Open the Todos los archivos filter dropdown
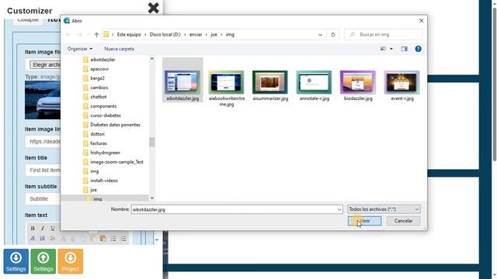497x279 pixels. (384, 209)
